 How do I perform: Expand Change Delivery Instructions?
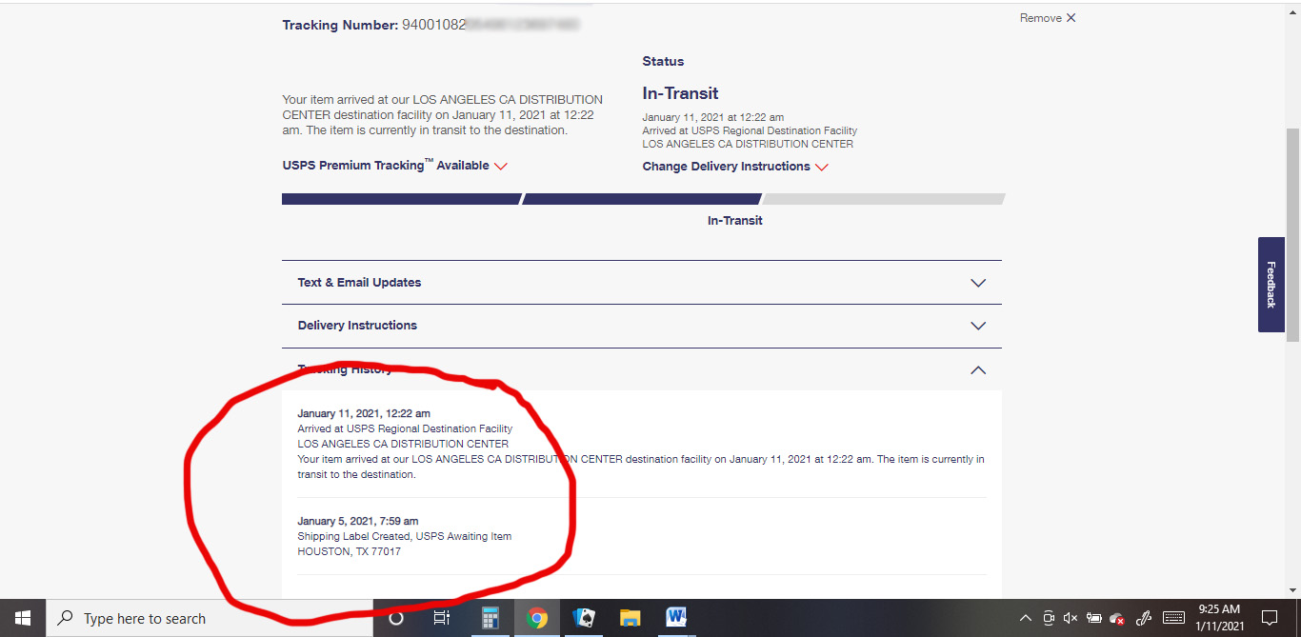[735, 167]
